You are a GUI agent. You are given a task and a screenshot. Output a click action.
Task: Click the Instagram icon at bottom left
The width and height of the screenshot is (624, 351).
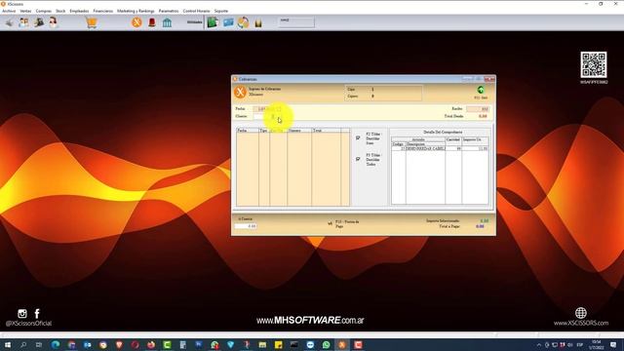coord(22,314)
